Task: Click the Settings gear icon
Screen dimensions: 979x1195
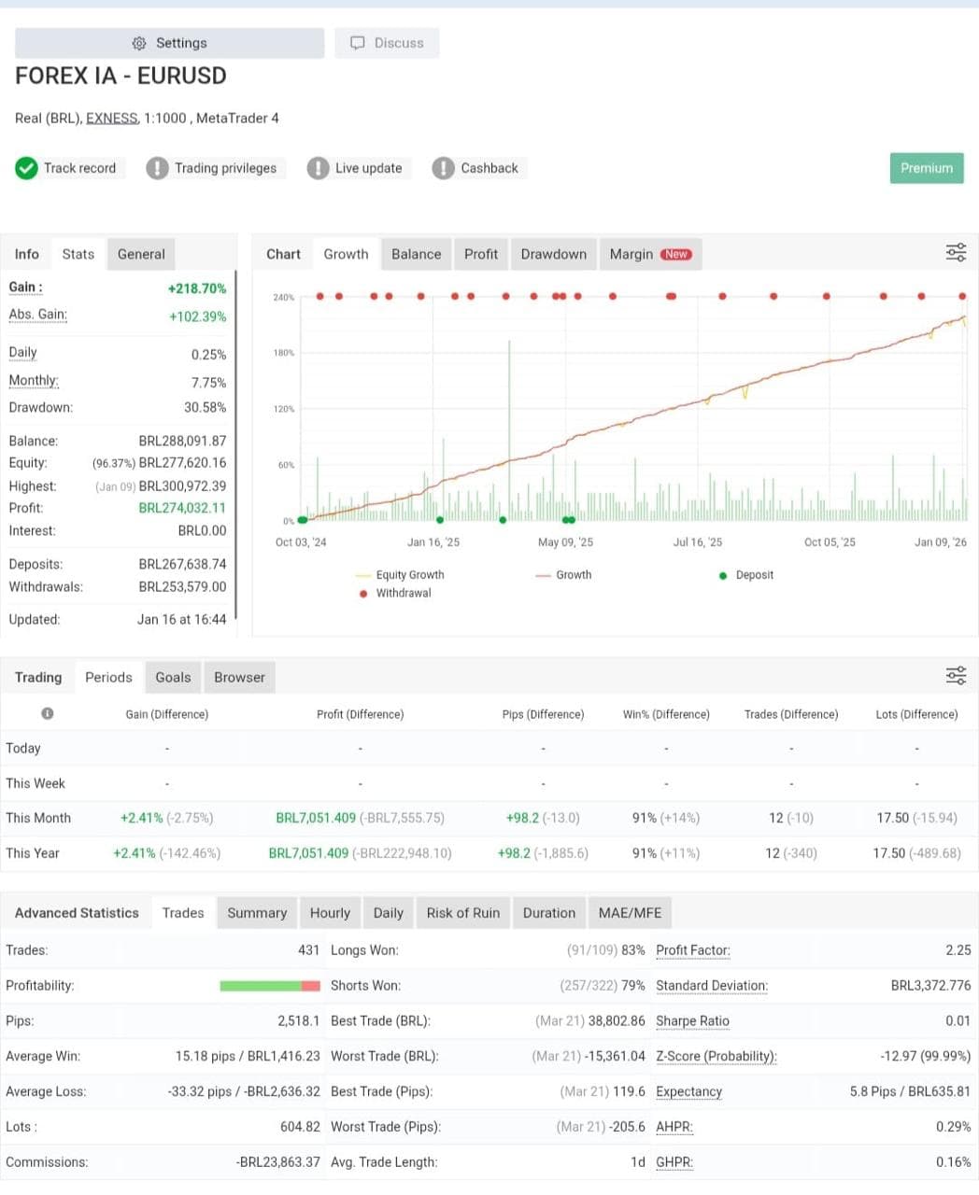Action: click(x=139, y=43)
